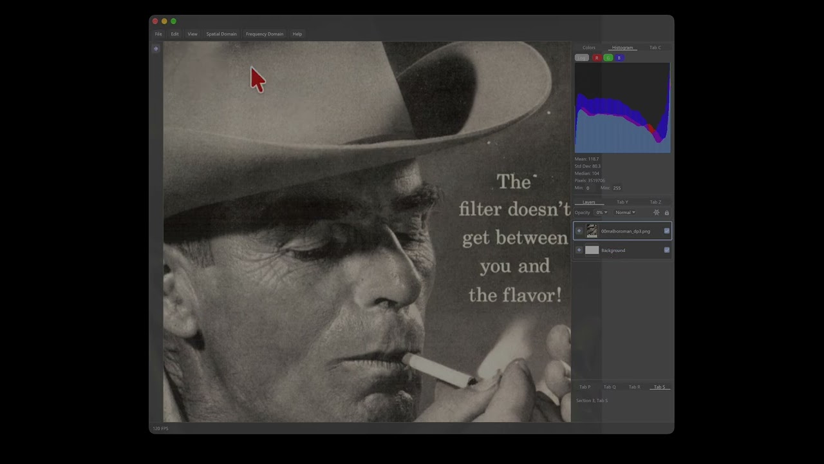The image size is (824, 464).
Task: Toggle the Log histogram button
Action: coord(582,58)
